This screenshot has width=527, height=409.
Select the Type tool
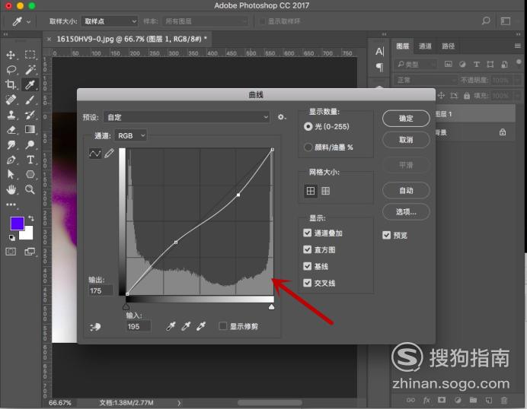coord(30,160)
